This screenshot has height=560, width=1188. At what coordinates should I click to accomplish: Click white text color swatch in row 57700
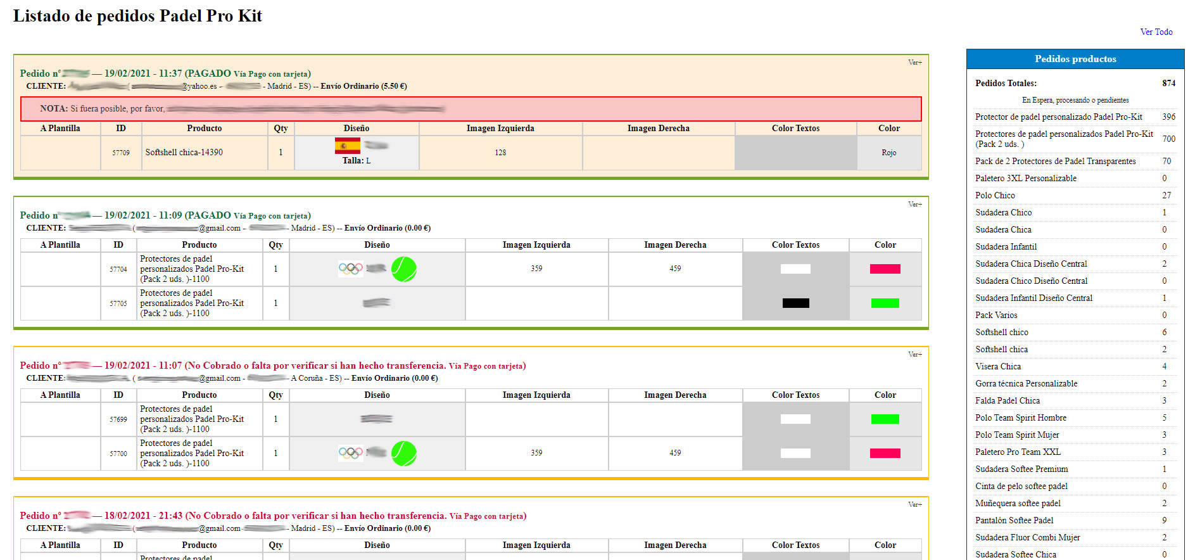coord(795,453)
